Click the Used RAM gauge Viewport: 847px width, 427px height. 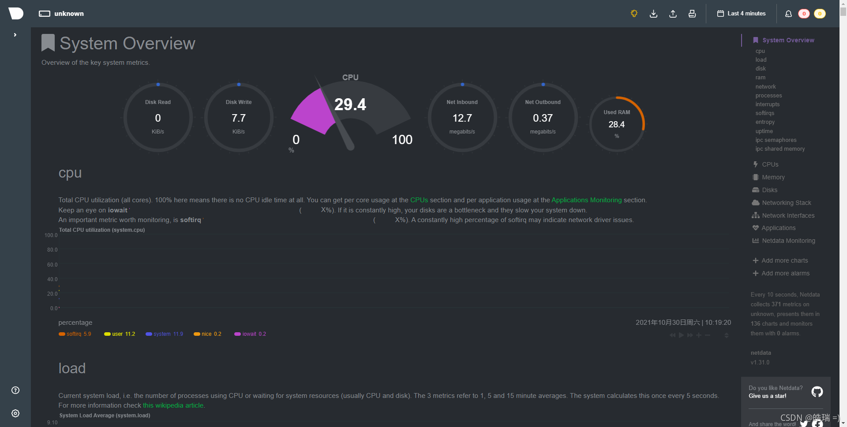coord(617,124)
